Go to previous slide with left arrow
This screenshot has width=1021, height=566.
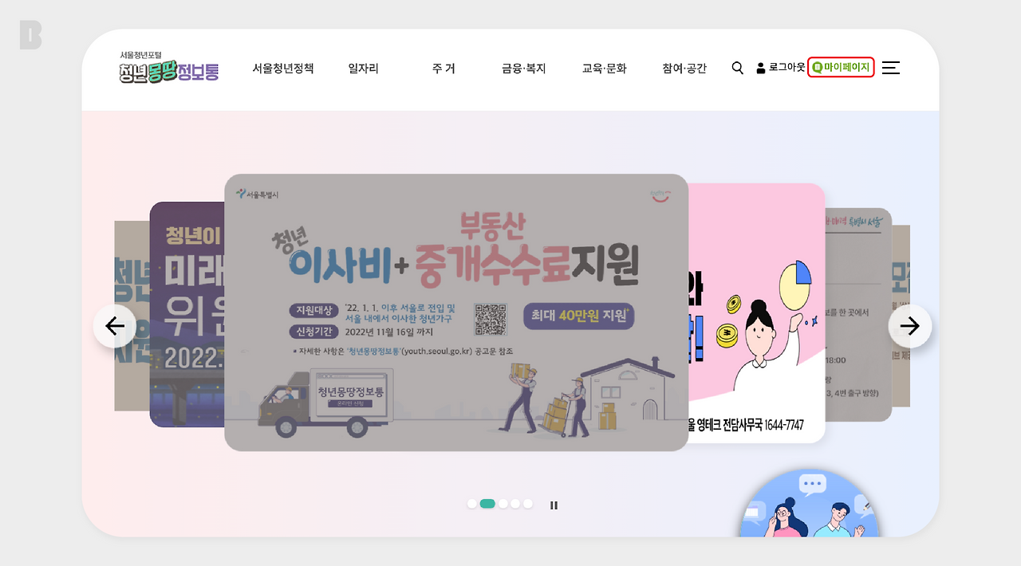(115, 326)
